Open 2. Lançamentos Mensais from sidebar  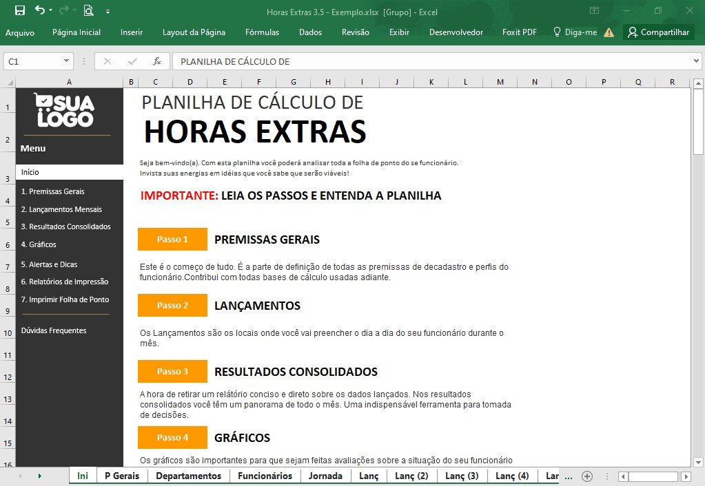(61, 209)
